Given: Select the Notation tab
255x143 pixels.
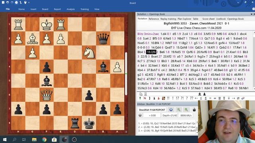Looking at the screenshot, I should [x=142, y=19].
